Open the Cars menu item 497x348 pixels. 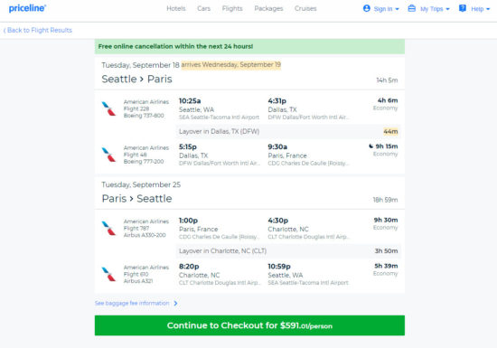point(204,8)
